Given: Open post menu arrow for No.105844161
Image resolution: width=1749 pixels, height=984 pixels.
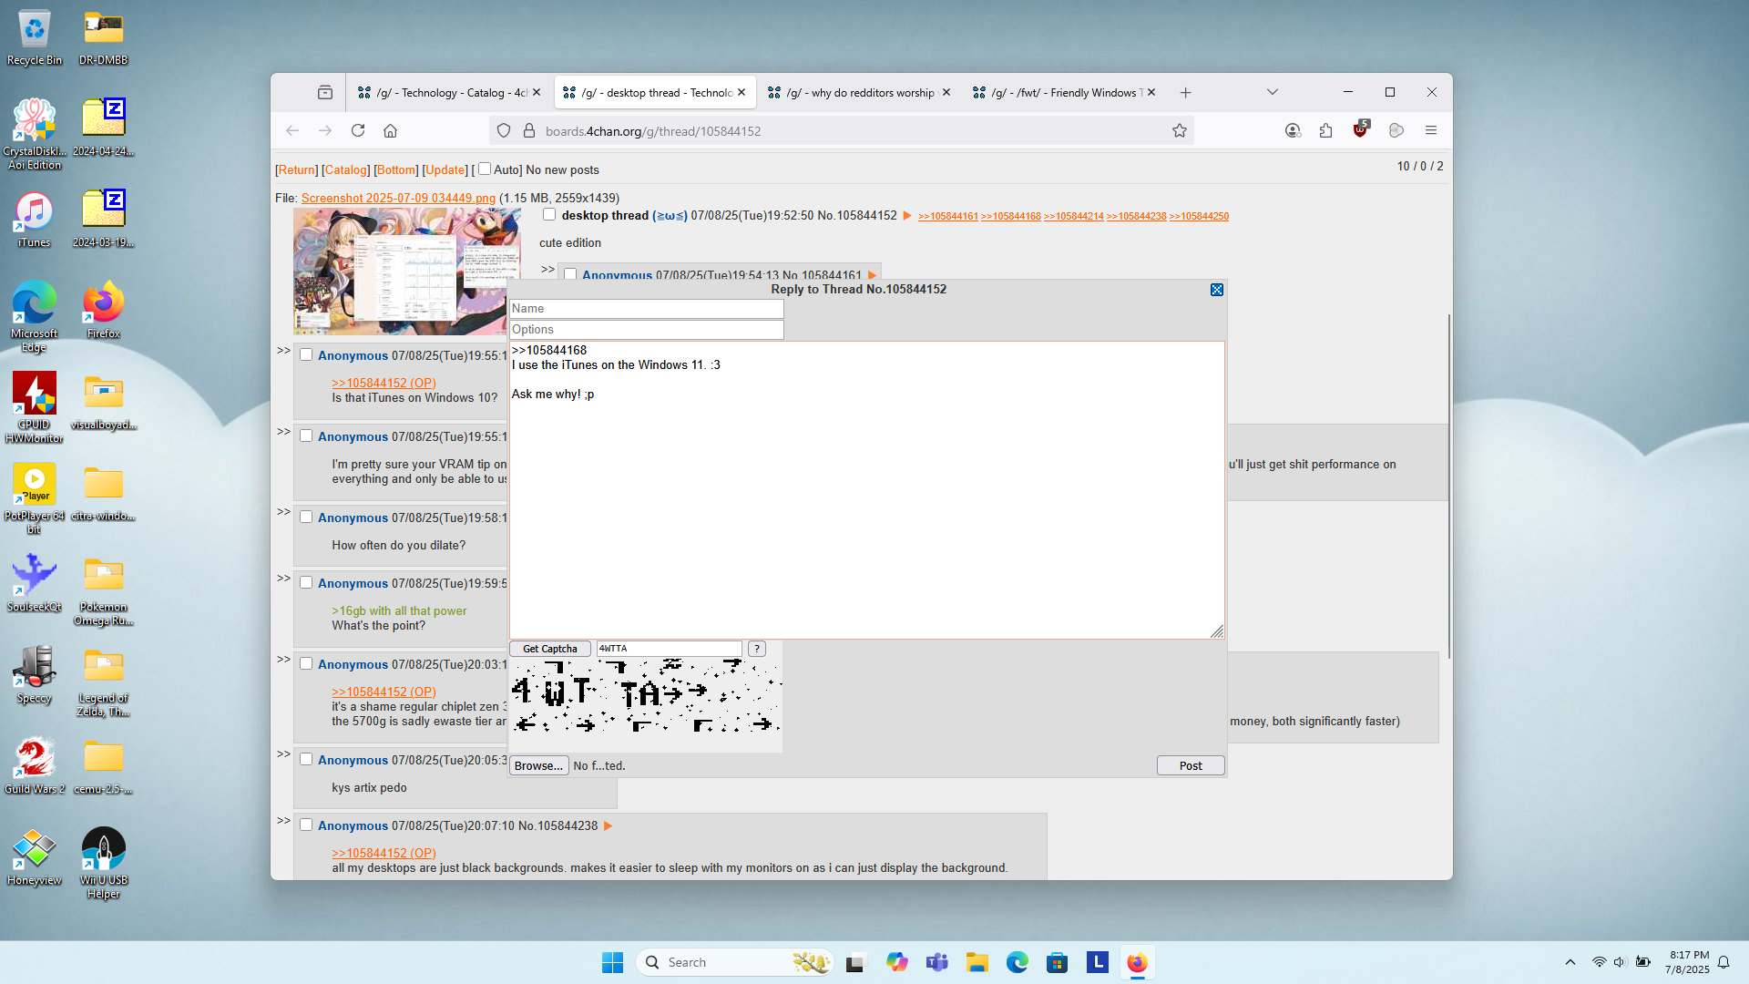Looking at the screenshot, I should point(872,275).
